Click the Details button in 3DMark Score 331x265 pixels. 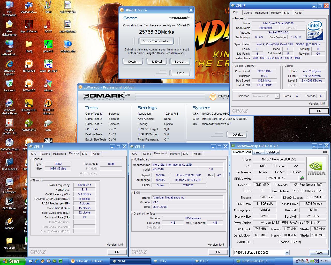click(x=133, y=62)
